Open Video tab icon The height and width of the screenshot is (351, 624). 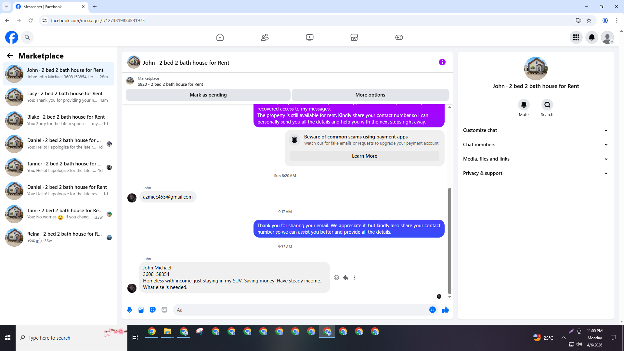310,37
